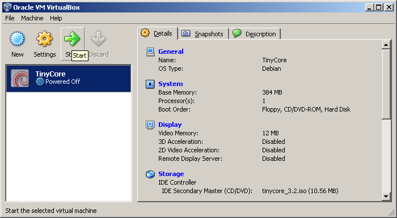Click the General section monitor icon

coord(150,52)
